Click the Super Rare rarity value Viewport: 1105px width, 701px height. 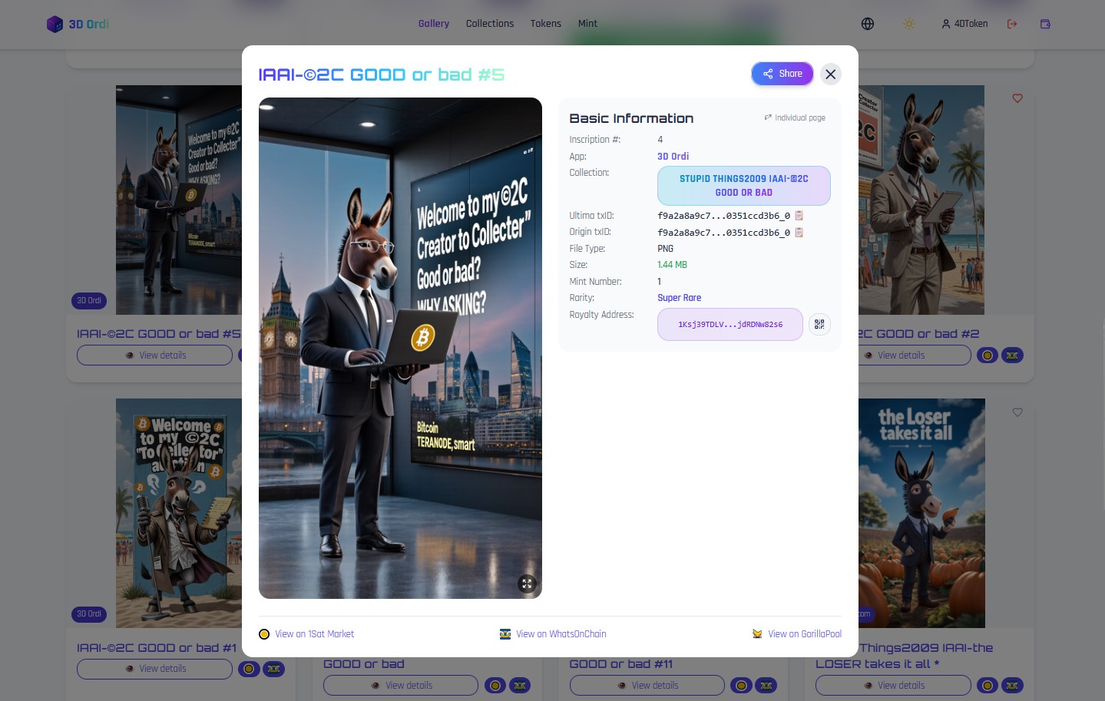click(x=680, y=298)
